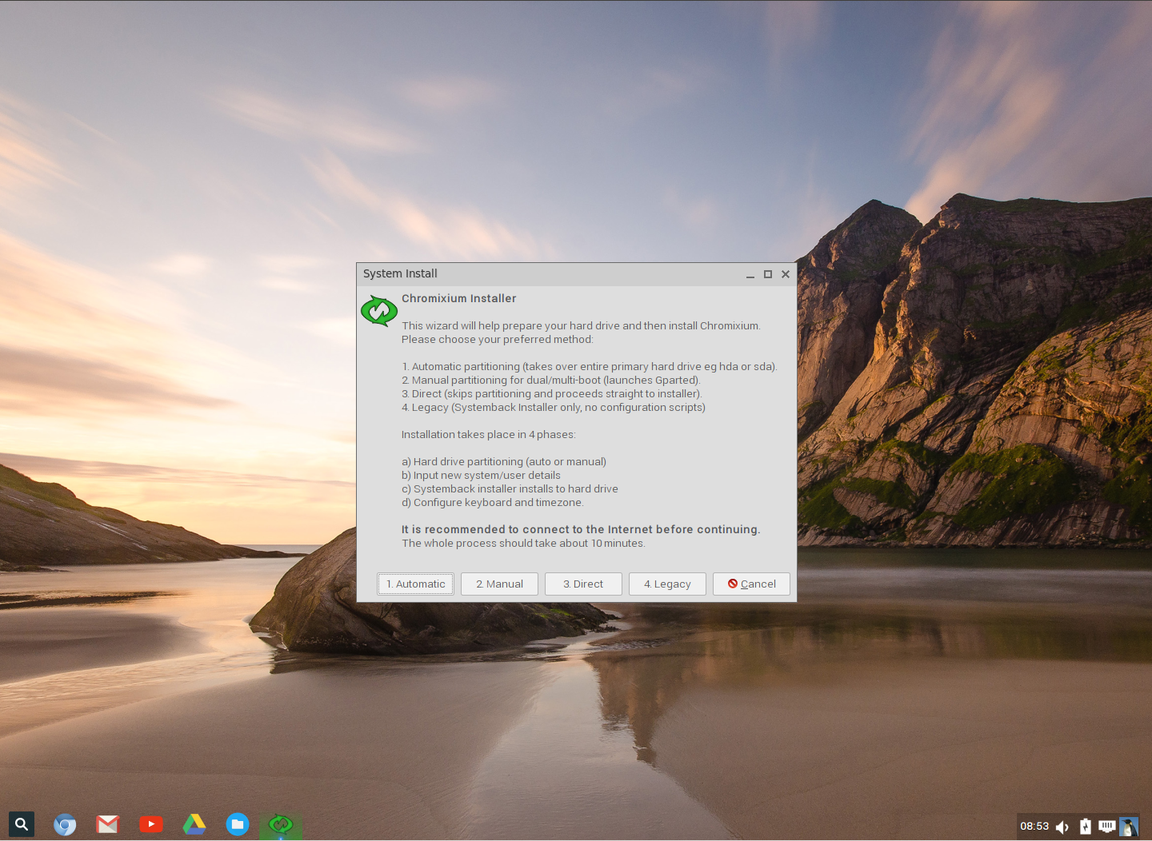Click the wired network icon in tray
This screenshot has height=841, width=1152.
[1107, 827]
